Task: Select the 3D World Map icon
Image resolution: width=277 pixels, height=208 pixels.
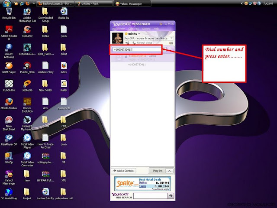Action: point(9,194)
